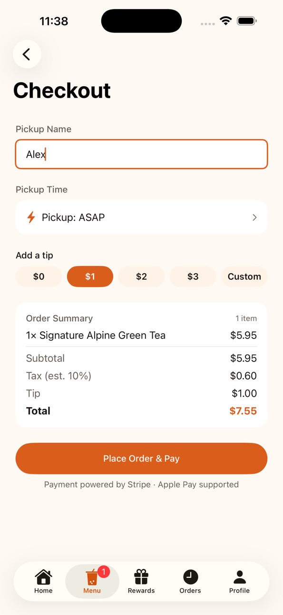Tap the lightning bolt pickup icon
The image size is (283, 615).
pyautogui.click(x=31, y=217)
